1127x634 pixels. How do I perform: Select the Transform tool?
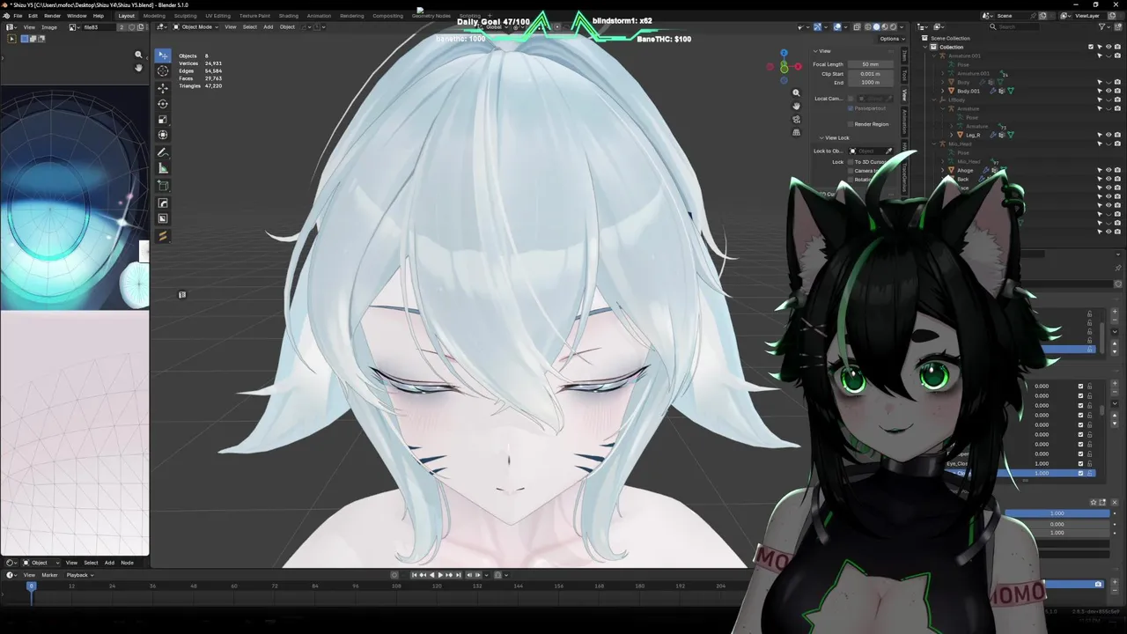tap(163, 135)
